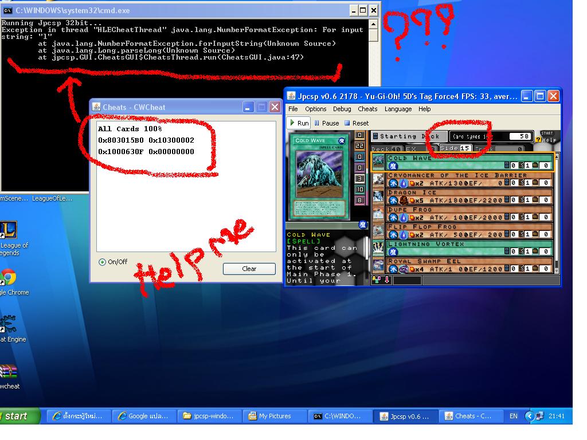Switch to the Cheats taskbar item
Viewport: 587px width, 440px height.
[x=470, y=416]
